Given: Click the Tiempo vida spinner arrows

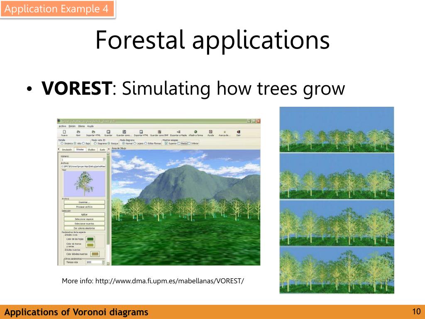Looking at the screenshot, I should tap(103, 262).
